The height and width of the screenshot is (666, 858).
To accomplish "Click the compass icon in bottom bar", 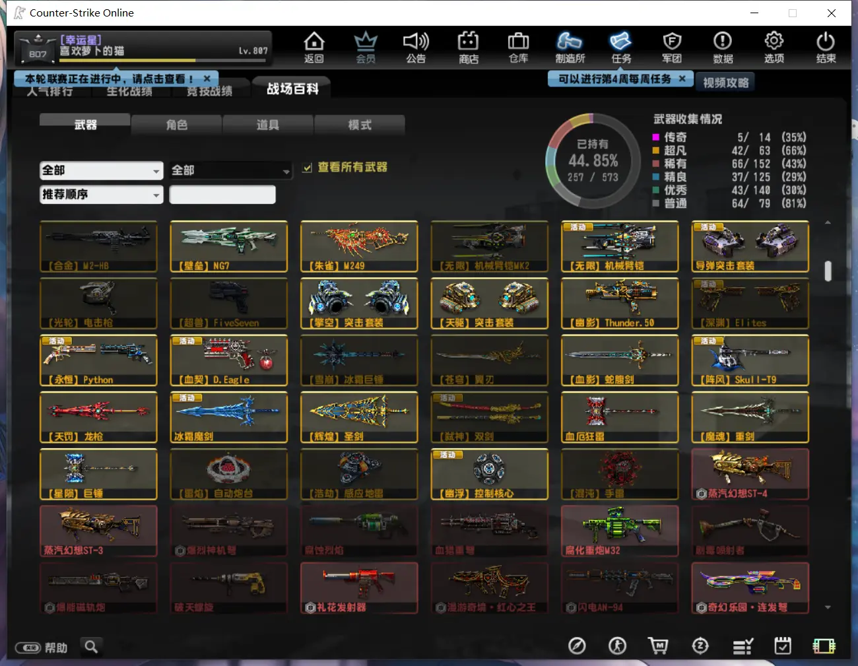I will [x=577, y=646].
